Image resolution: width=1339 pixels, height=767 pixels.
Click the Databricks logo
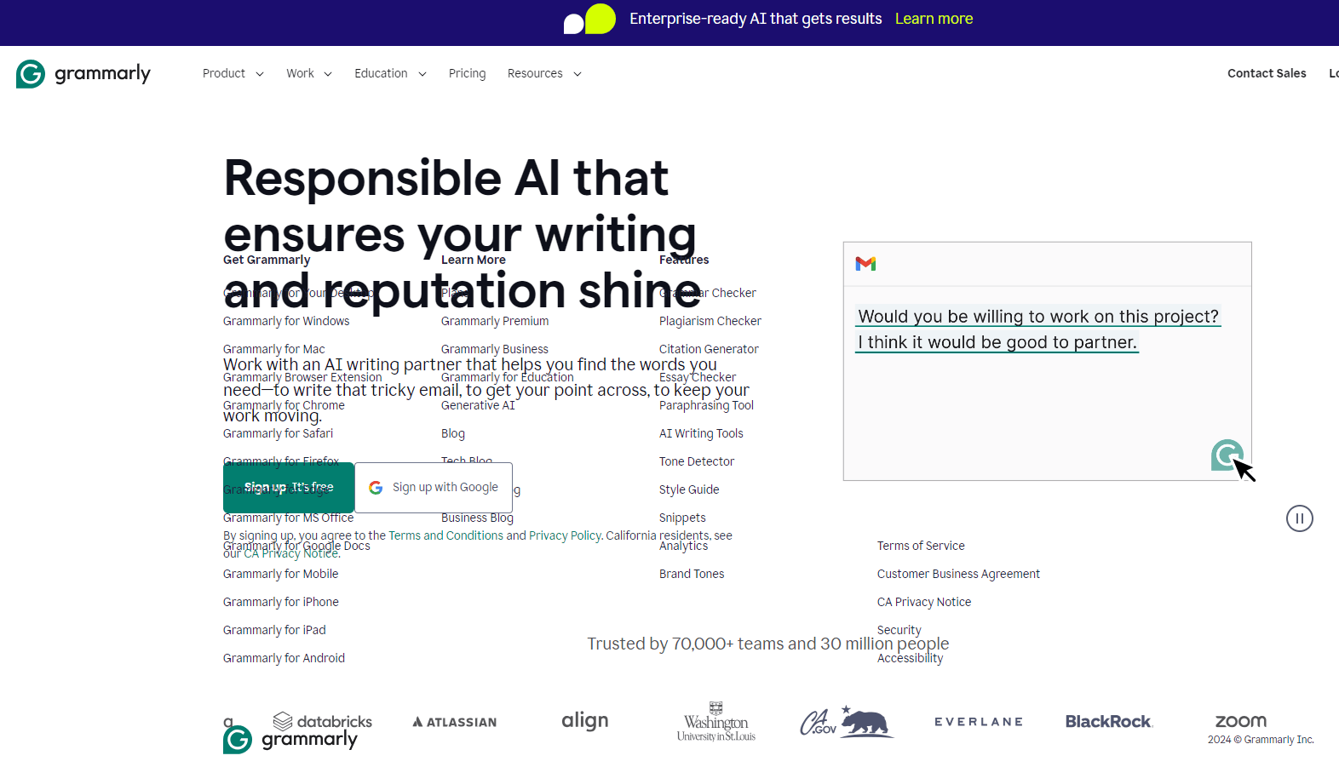[x=323, y=721]
